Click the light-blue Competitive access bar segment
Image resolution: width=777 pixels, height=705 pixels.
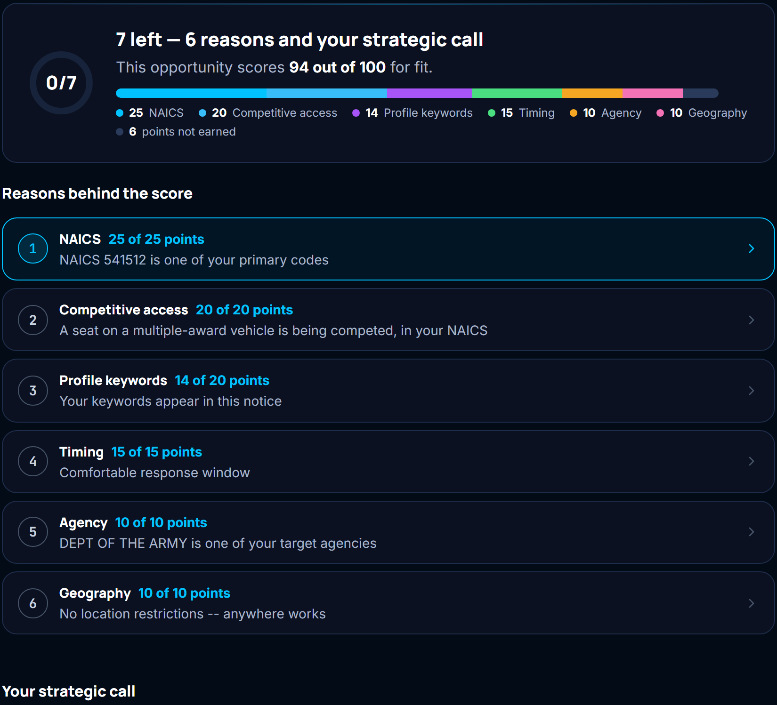tap(327, 93)
